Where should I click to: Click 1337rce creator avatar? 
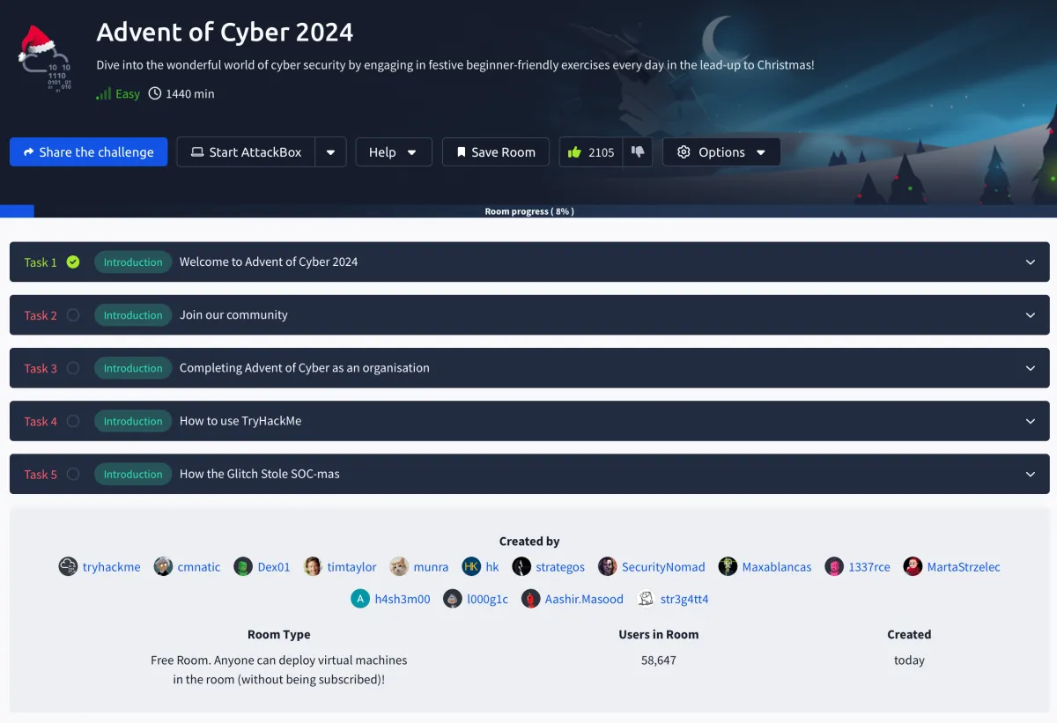click(834, 566)
